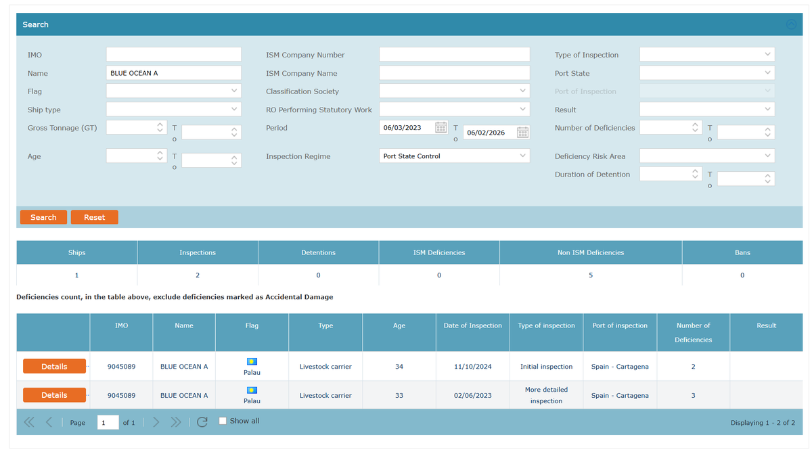Sort by the Flag column header

(x=252, y=332)
